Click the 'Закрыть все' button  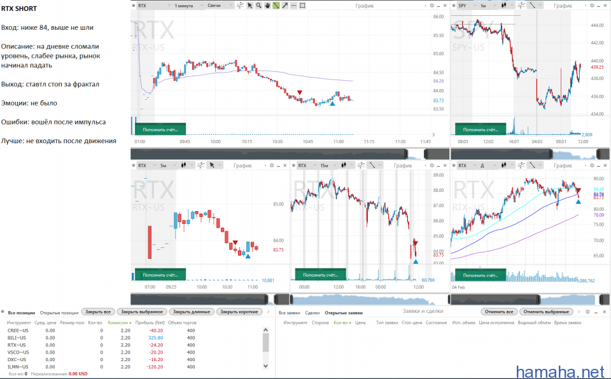pyautogui.click(x=98, y=312)
